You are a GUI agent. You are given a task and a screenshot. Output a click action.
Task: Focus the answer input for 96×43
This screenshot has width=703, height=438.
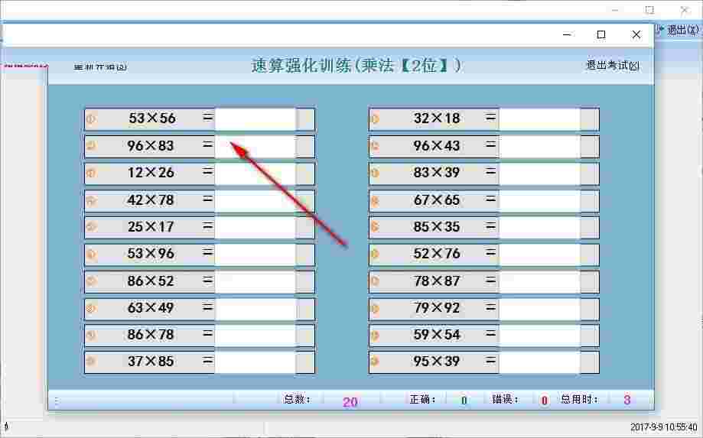(x=539, y=147)
